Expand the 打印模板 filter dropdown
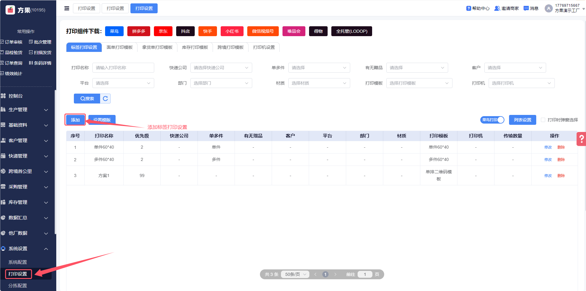This screenshot has width=586, height=291. (x=419, y=83)
